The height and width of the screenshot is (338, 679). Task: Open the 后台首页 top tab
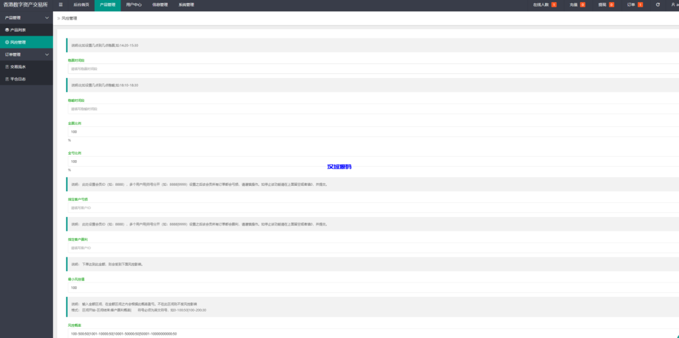[x=80, y=5]
